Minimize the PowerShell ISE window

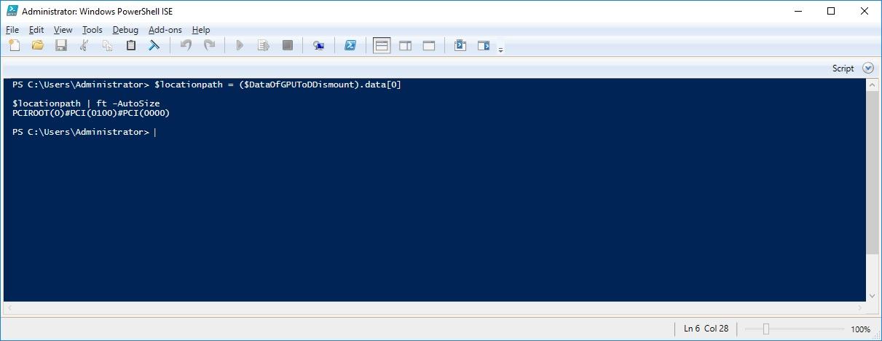coord(798,11)
